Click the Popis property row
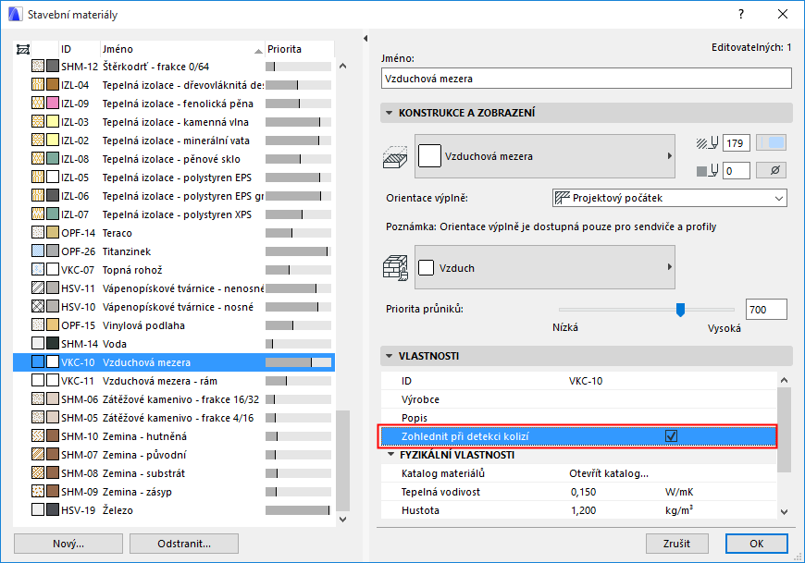 coord(578,418)
